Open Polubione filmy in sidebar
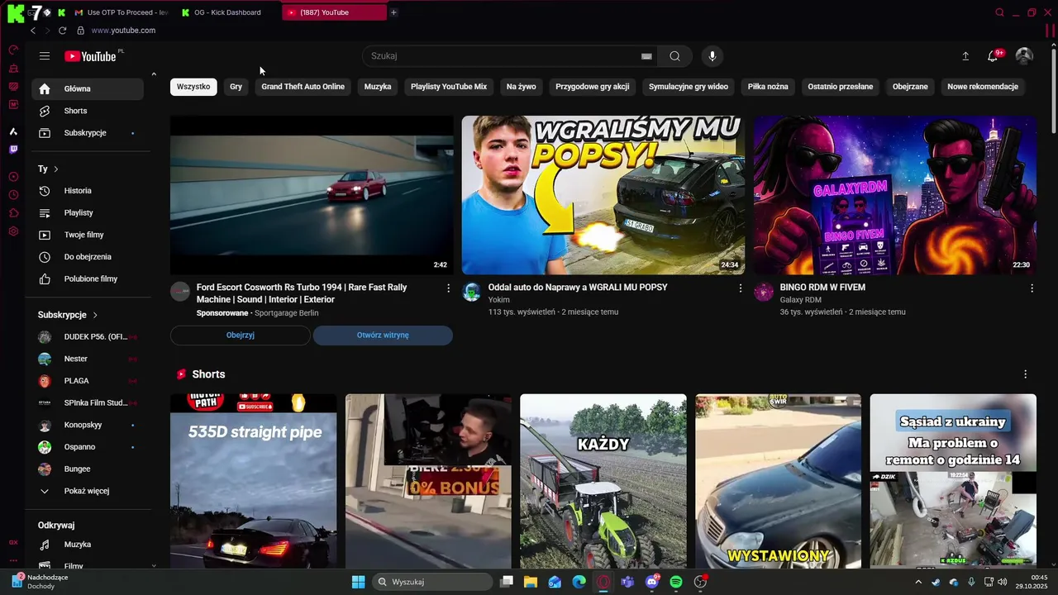Viewport: 1058px width, 595px height. click(x=88, y=279)
